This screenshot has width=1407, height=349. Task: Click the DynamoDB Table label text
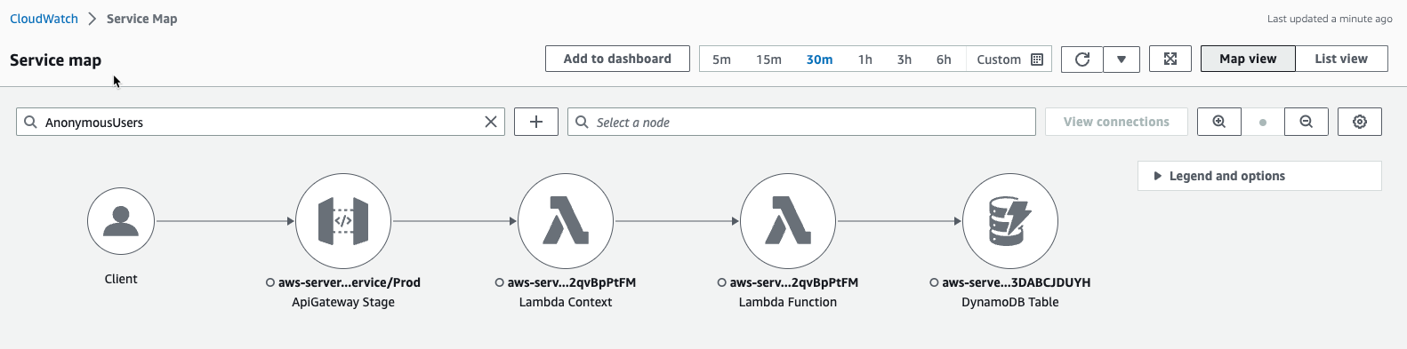(x=1010, y=302)
